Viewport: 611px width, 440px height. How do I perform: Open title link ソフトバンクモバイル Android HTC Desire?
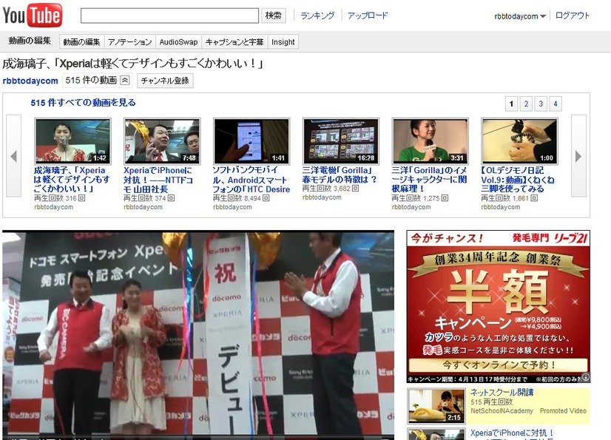[x=252, y=179]
